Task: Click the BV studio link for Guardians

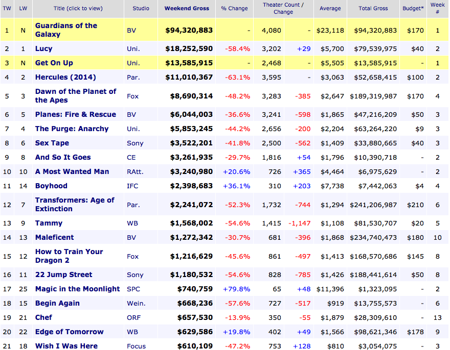Action: pyautogui.click(x=131, y=30)
